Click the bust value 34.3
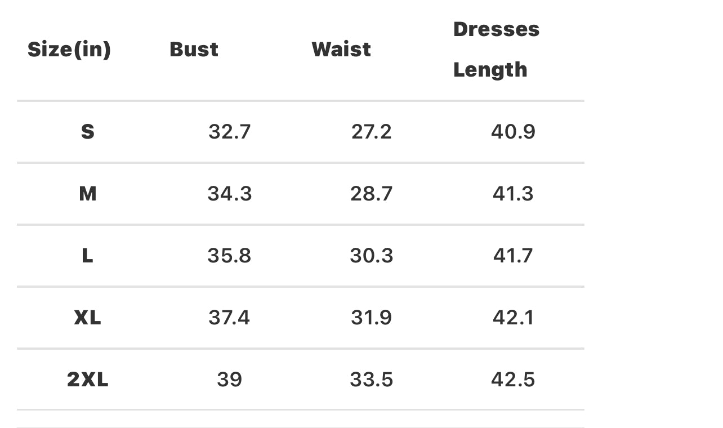Viewport: 723px width, 428px height. [229, 194]
